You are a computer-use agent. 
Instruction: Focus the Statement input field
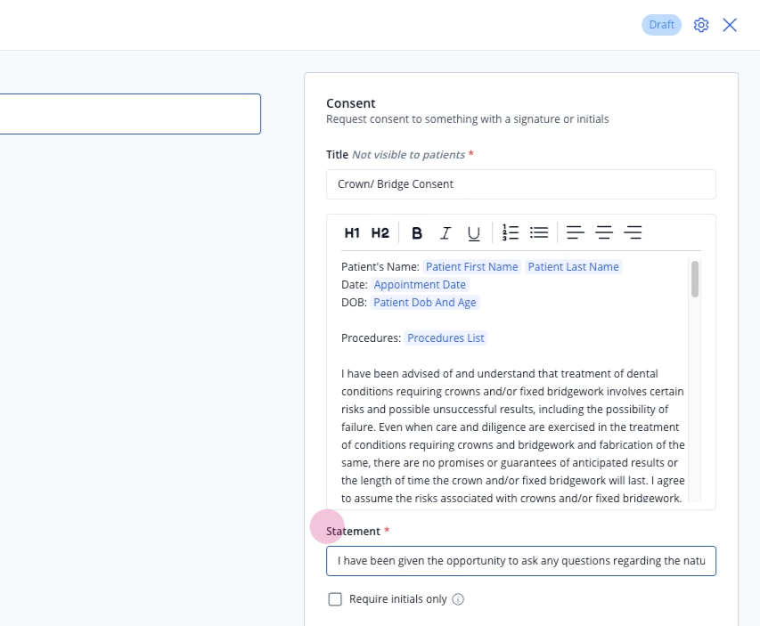pos(521,561)
